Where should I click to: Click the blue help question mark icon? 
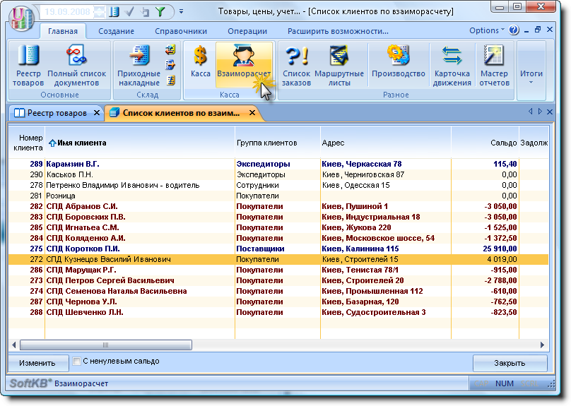click(x=514, y=30)
